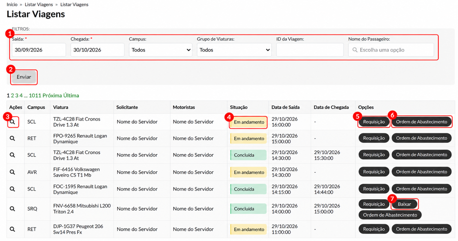This screenshot has height=241, width=458.
Task: Go to page 2 of results
Action: [x=12, y=96]
